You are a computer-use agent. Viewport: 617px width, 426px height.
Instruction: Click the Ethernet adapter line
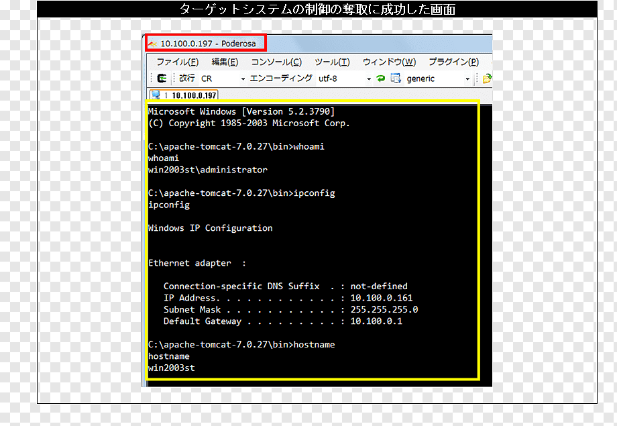pos(197,263)
